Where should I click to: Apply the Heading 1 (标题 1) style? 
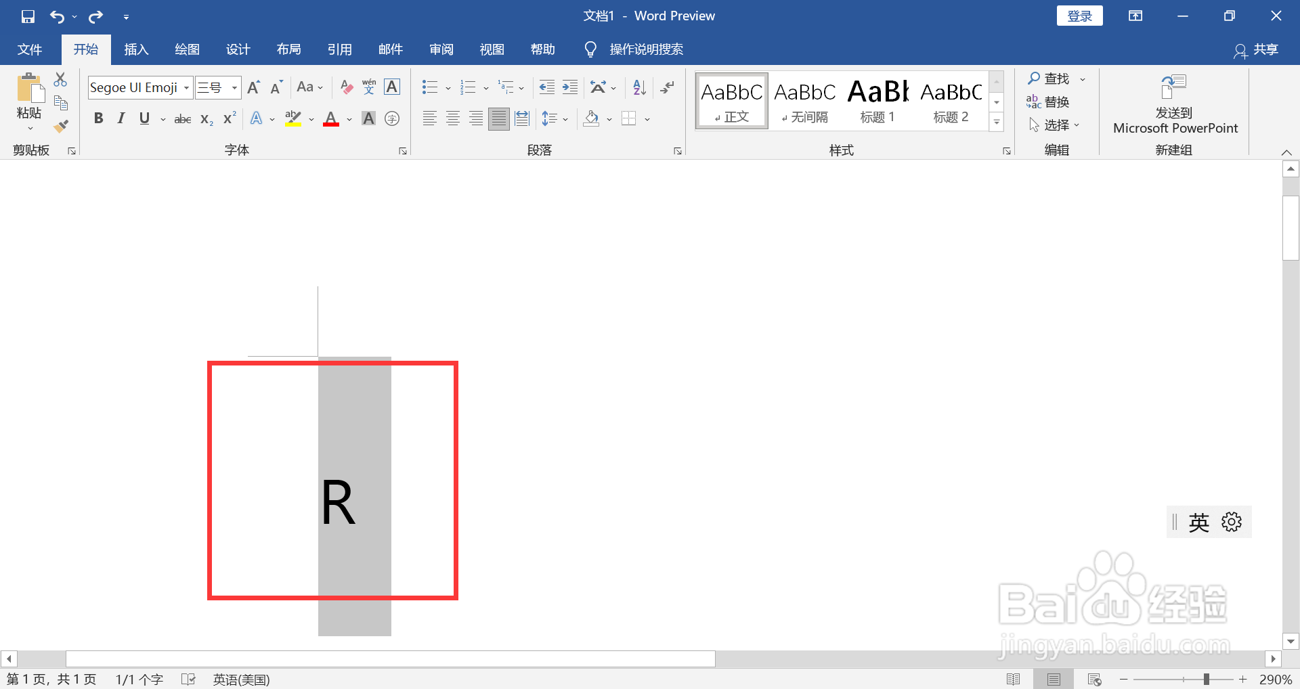[x=878, y=102]
